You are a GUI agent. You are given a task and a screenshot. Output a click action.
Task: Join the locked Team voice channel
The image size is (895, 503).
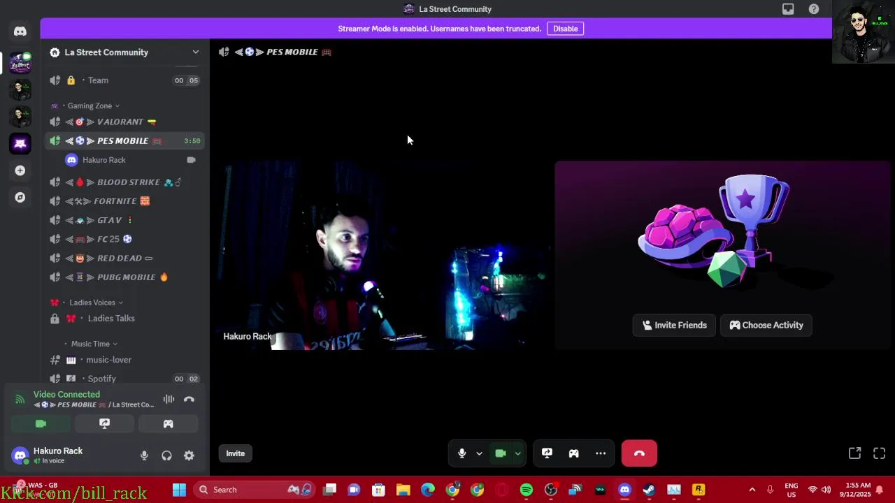124,80
